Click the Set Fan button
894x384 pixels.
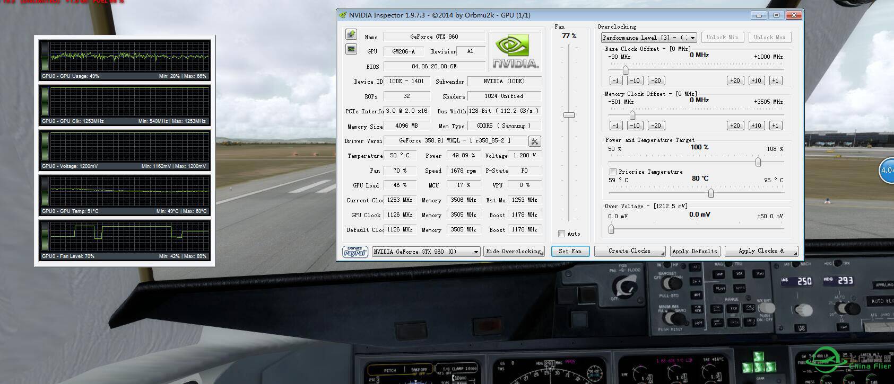[570, 251]
